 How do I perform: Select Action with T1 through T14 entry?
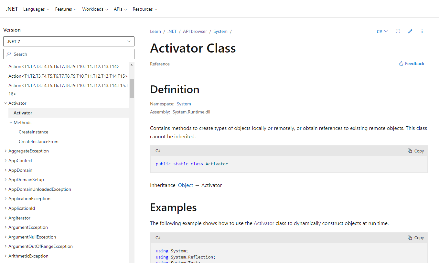(64, 66)
